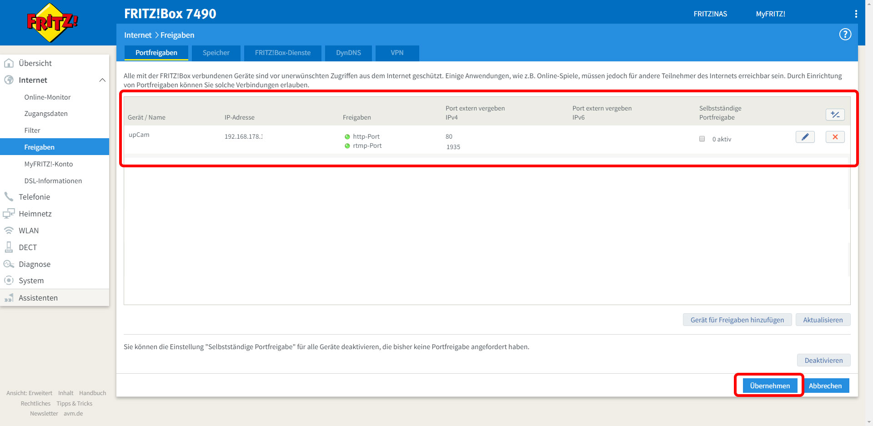The height and width of the screenshot is (426, 873).
Task: Click the FRITZ! logo
Action: tap(52, 23)
